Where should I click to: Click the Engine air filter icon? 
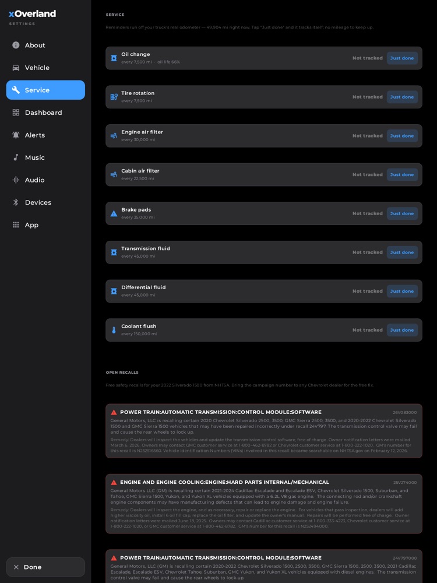[x=114, y=136]
